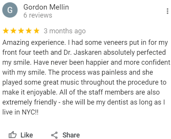Click the Share network icon

click(54, 135)
